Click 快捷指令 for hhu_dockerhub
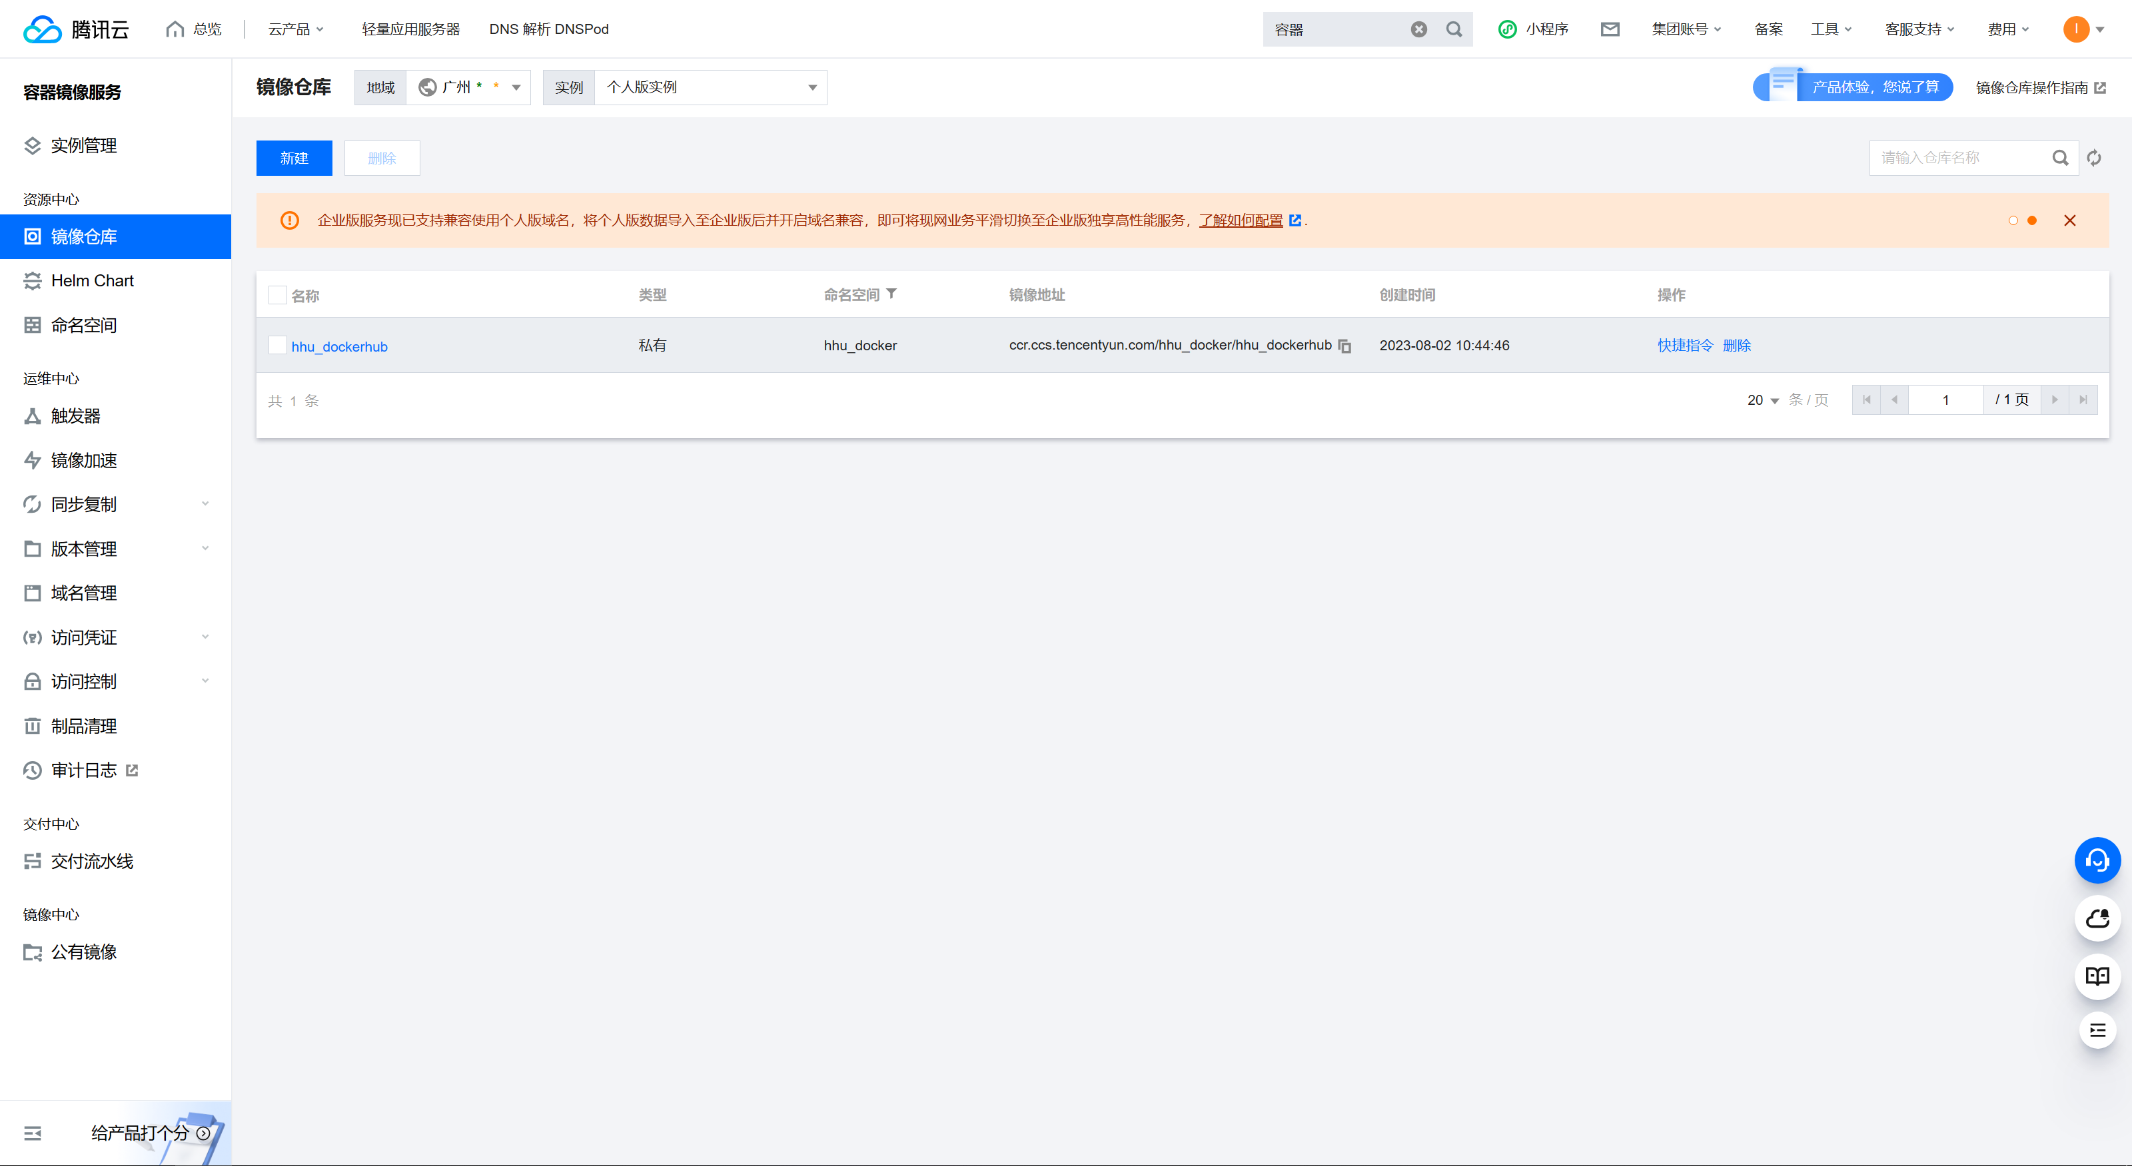Viewport: 2132px width, 1166px height. coord(1684,346)
